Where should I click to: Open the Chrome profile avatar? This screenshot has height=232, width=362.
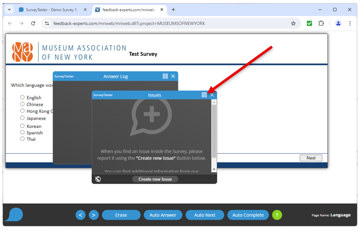[338, 23]
